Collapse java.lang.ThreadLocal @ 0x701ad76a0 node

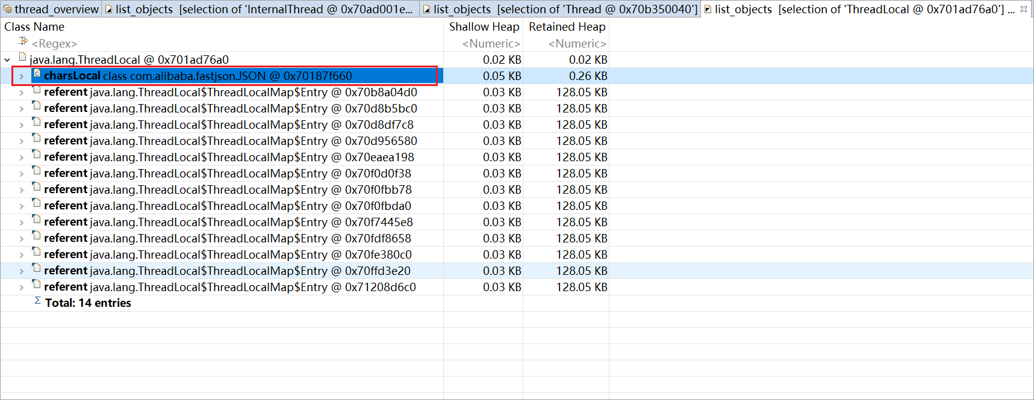point(7,60)
